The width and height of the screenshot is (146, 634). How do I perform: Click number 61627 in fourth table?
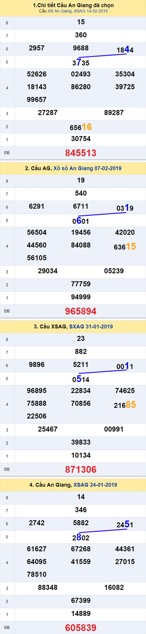click(36, 549)
